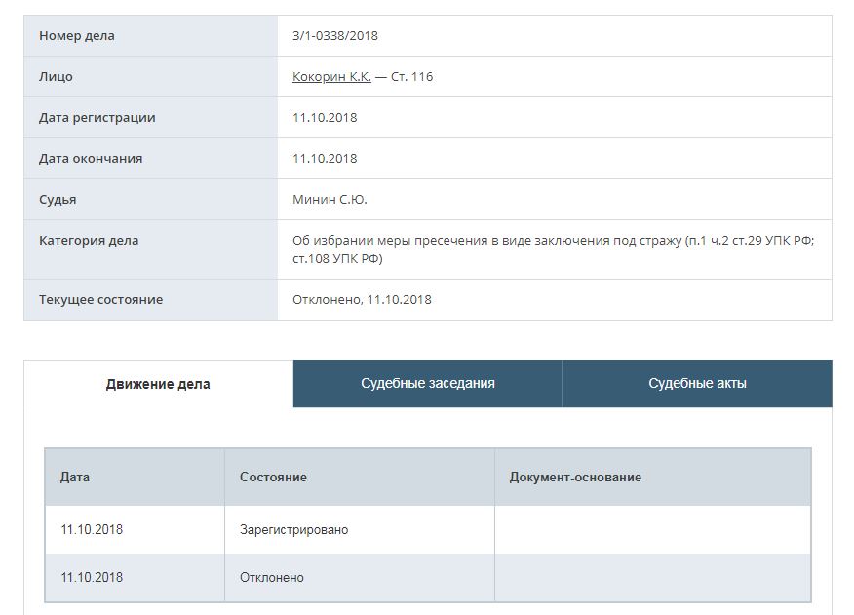Viewport: 854px width, 615px height.
Task: Click the Текущее состояние row label
Action: [x=100, y=300]
